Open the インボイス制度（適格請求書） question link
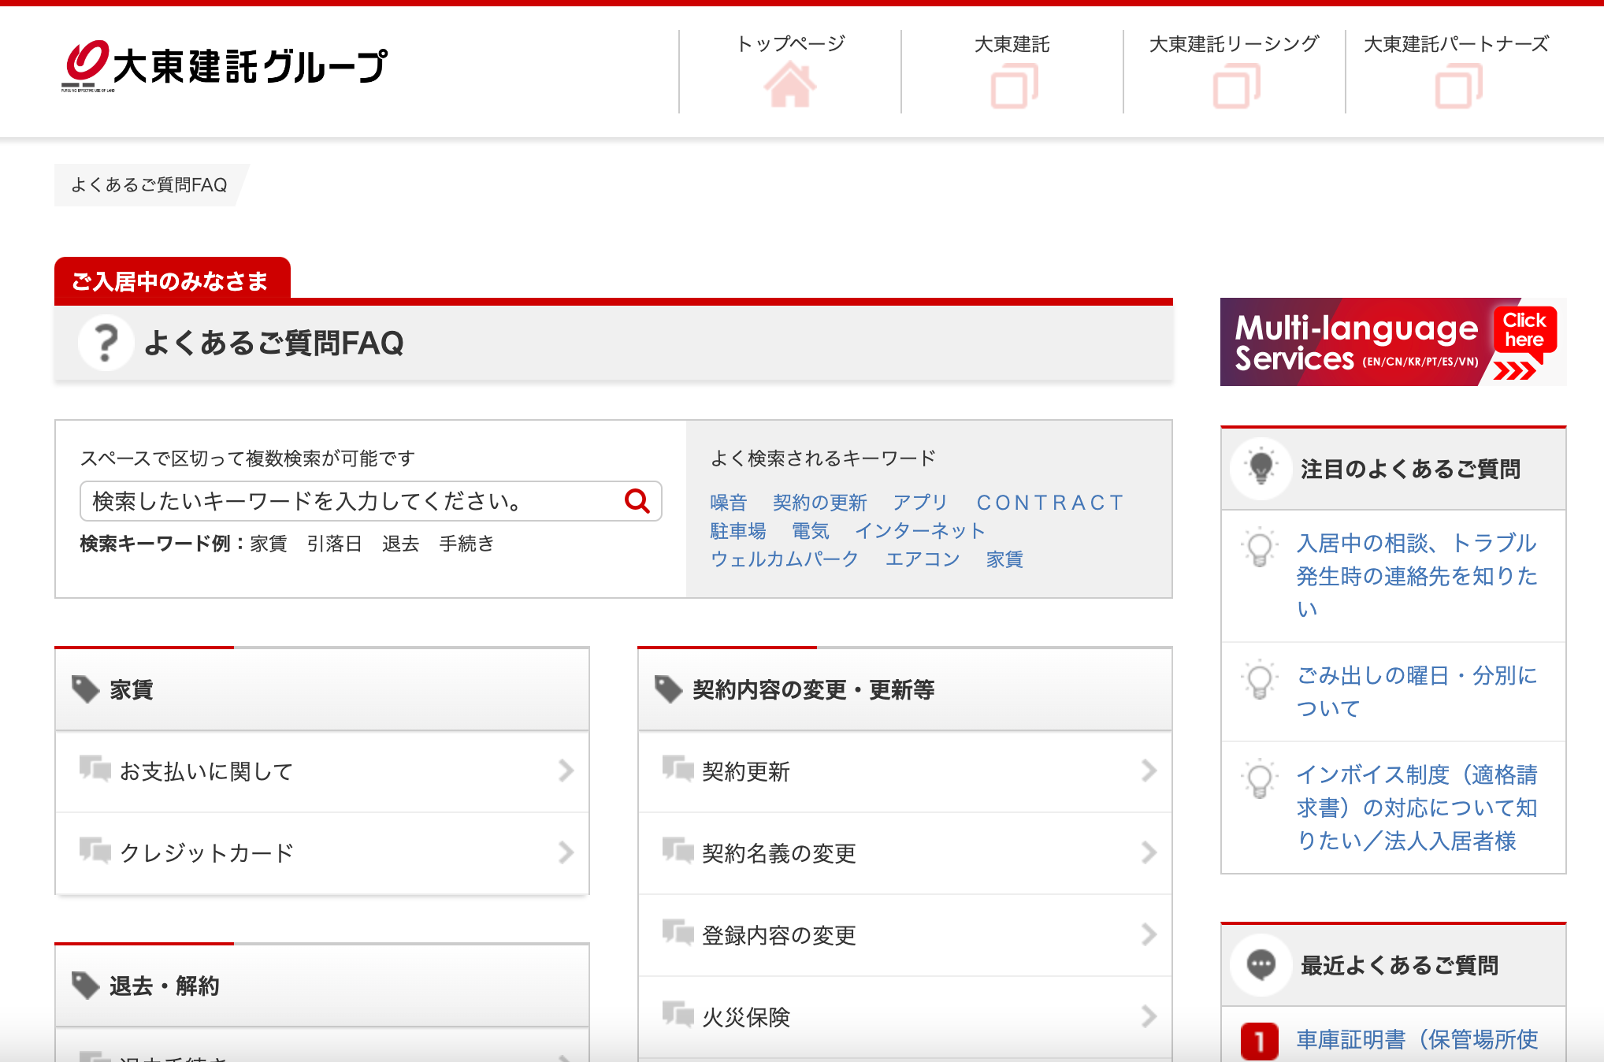Viewport: 1604px width, 1062px height. point(1417,808)
